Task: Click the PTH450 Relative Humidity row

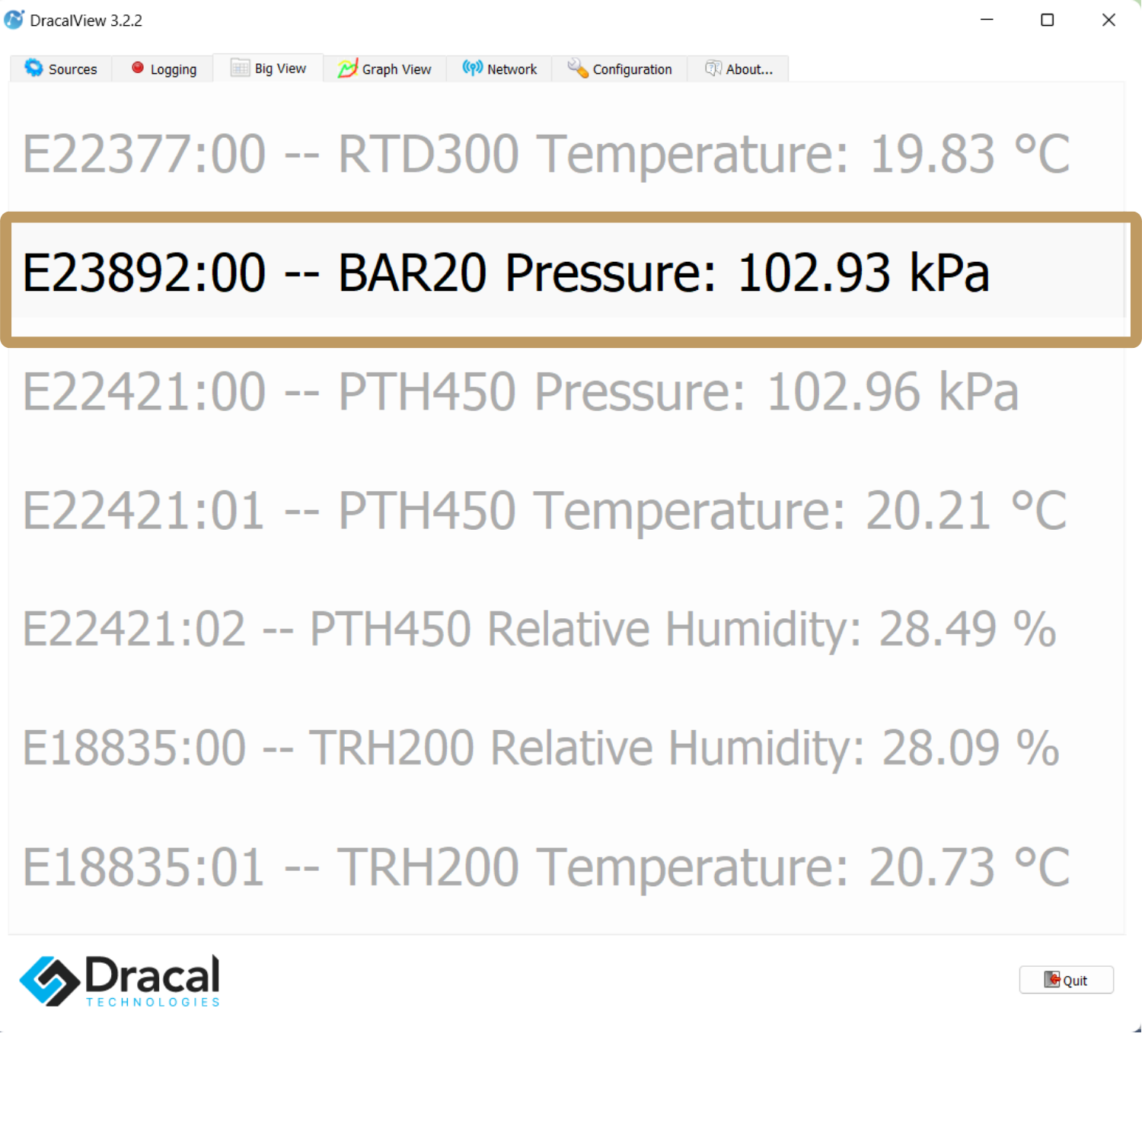Action: click(539, 630)
